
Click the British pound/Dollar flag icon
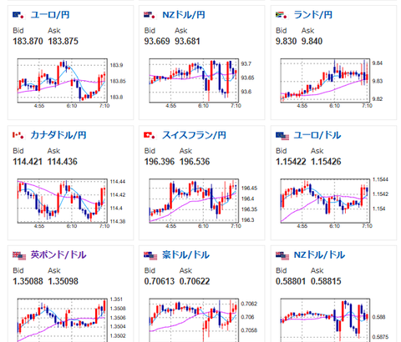(19, 255)
